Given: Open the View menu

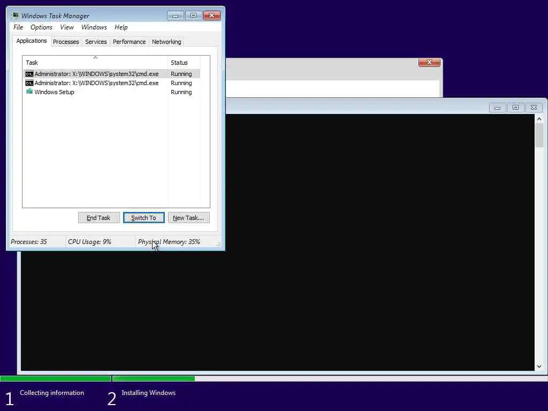Looking at the screenshot, I should tap(67, 27).
